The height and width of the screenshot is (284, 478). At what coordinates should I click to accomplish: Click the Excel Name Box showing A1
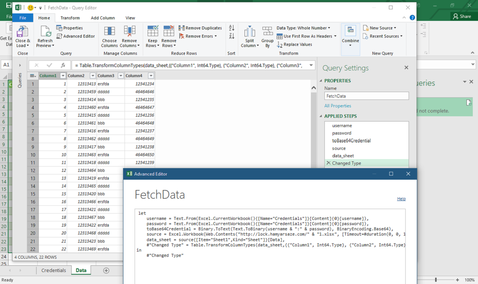(6, 65)
